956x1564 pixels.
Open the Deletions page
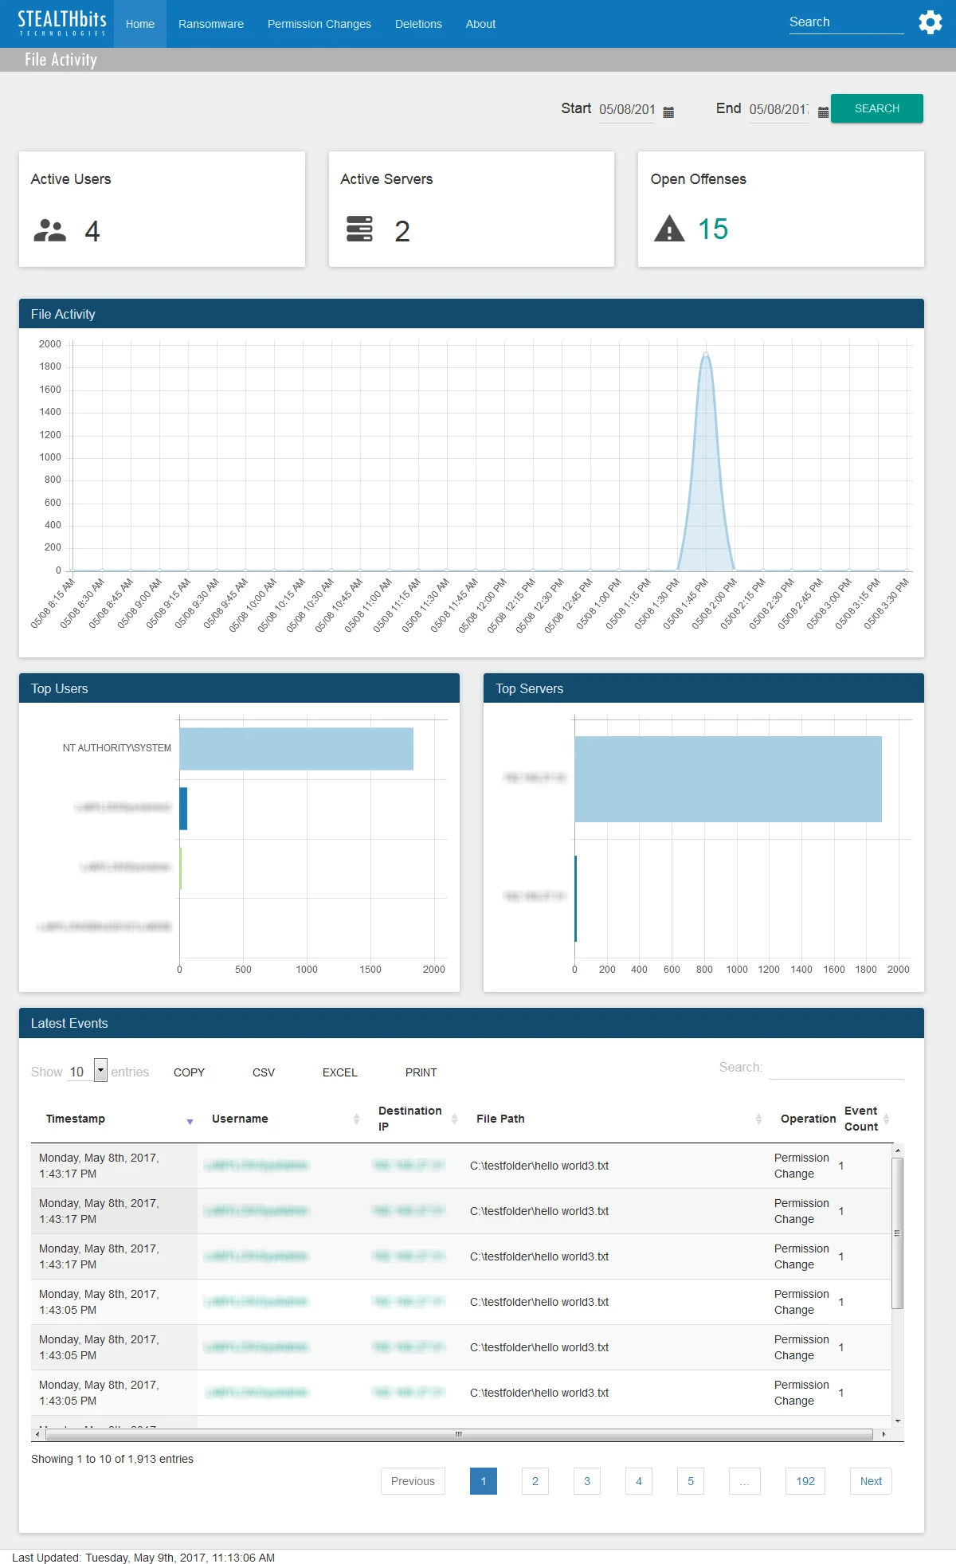click(418, 24)
